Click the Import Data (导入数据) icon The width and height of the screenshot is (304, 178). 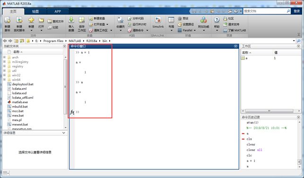[x=71, y=20]
